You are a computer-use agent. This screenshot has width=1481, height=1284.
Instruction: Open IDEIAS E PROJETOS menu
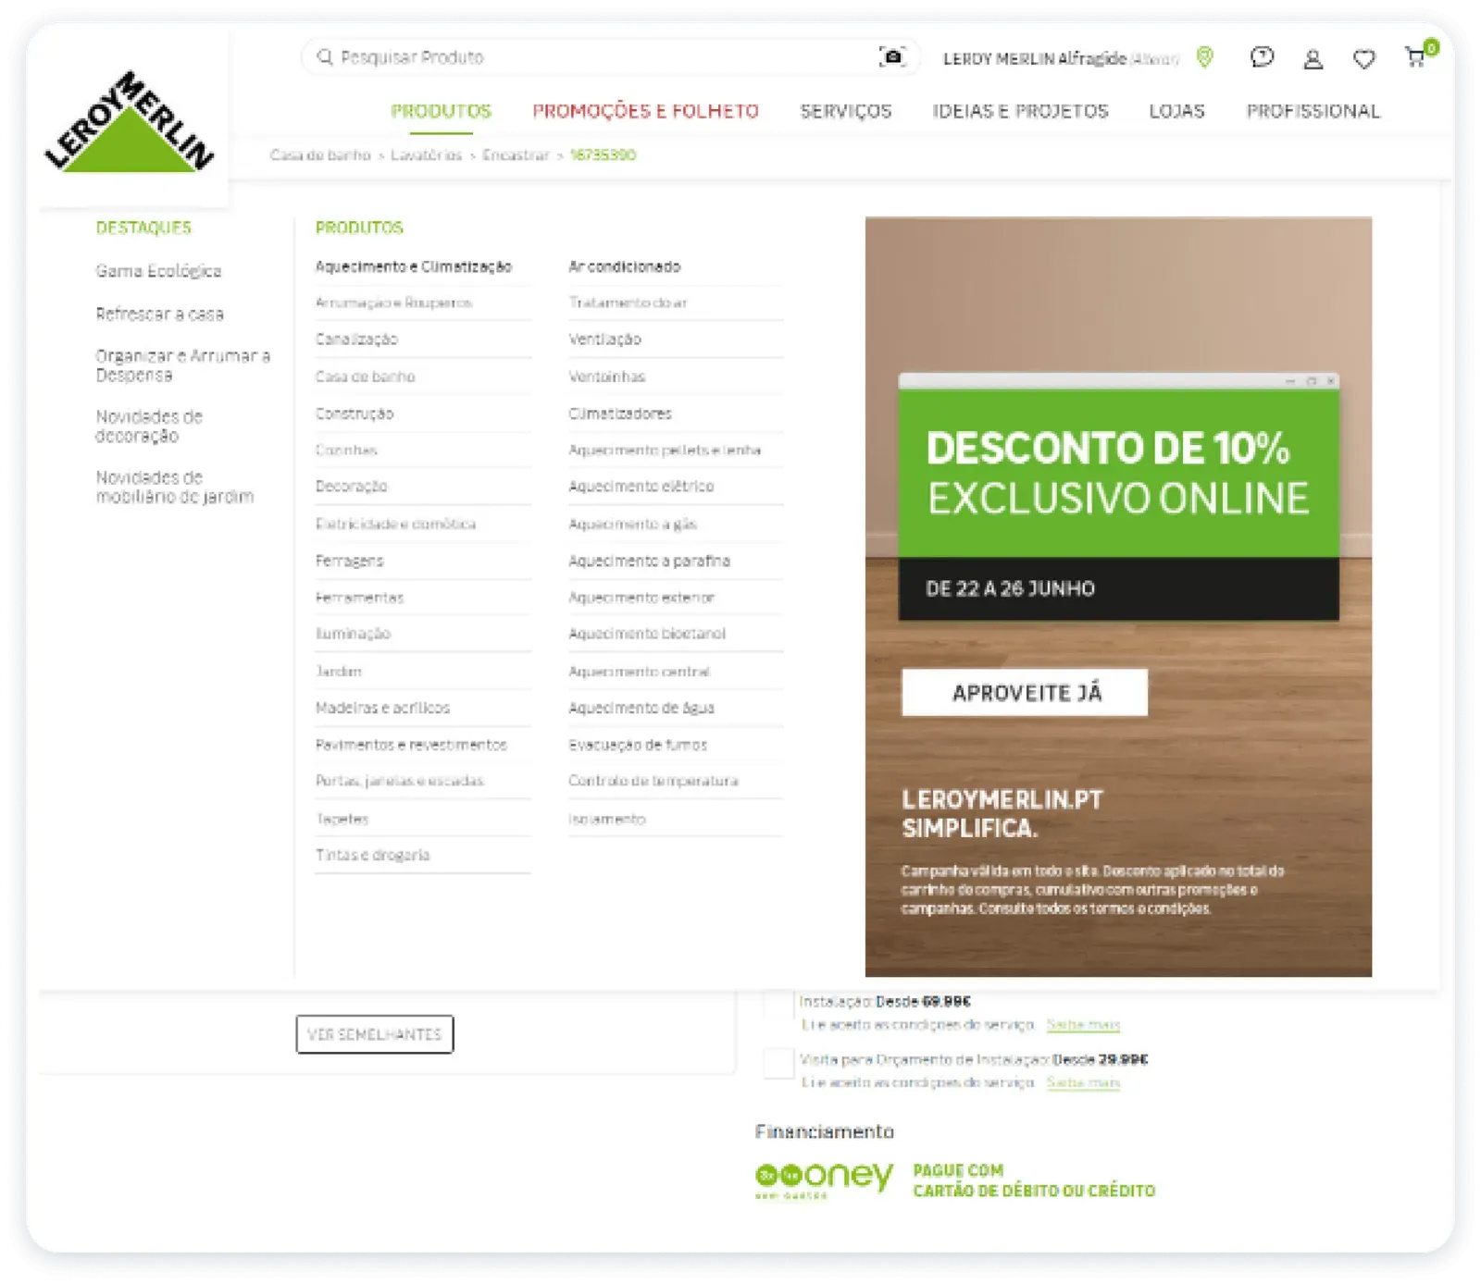[x=1020, y=111]
